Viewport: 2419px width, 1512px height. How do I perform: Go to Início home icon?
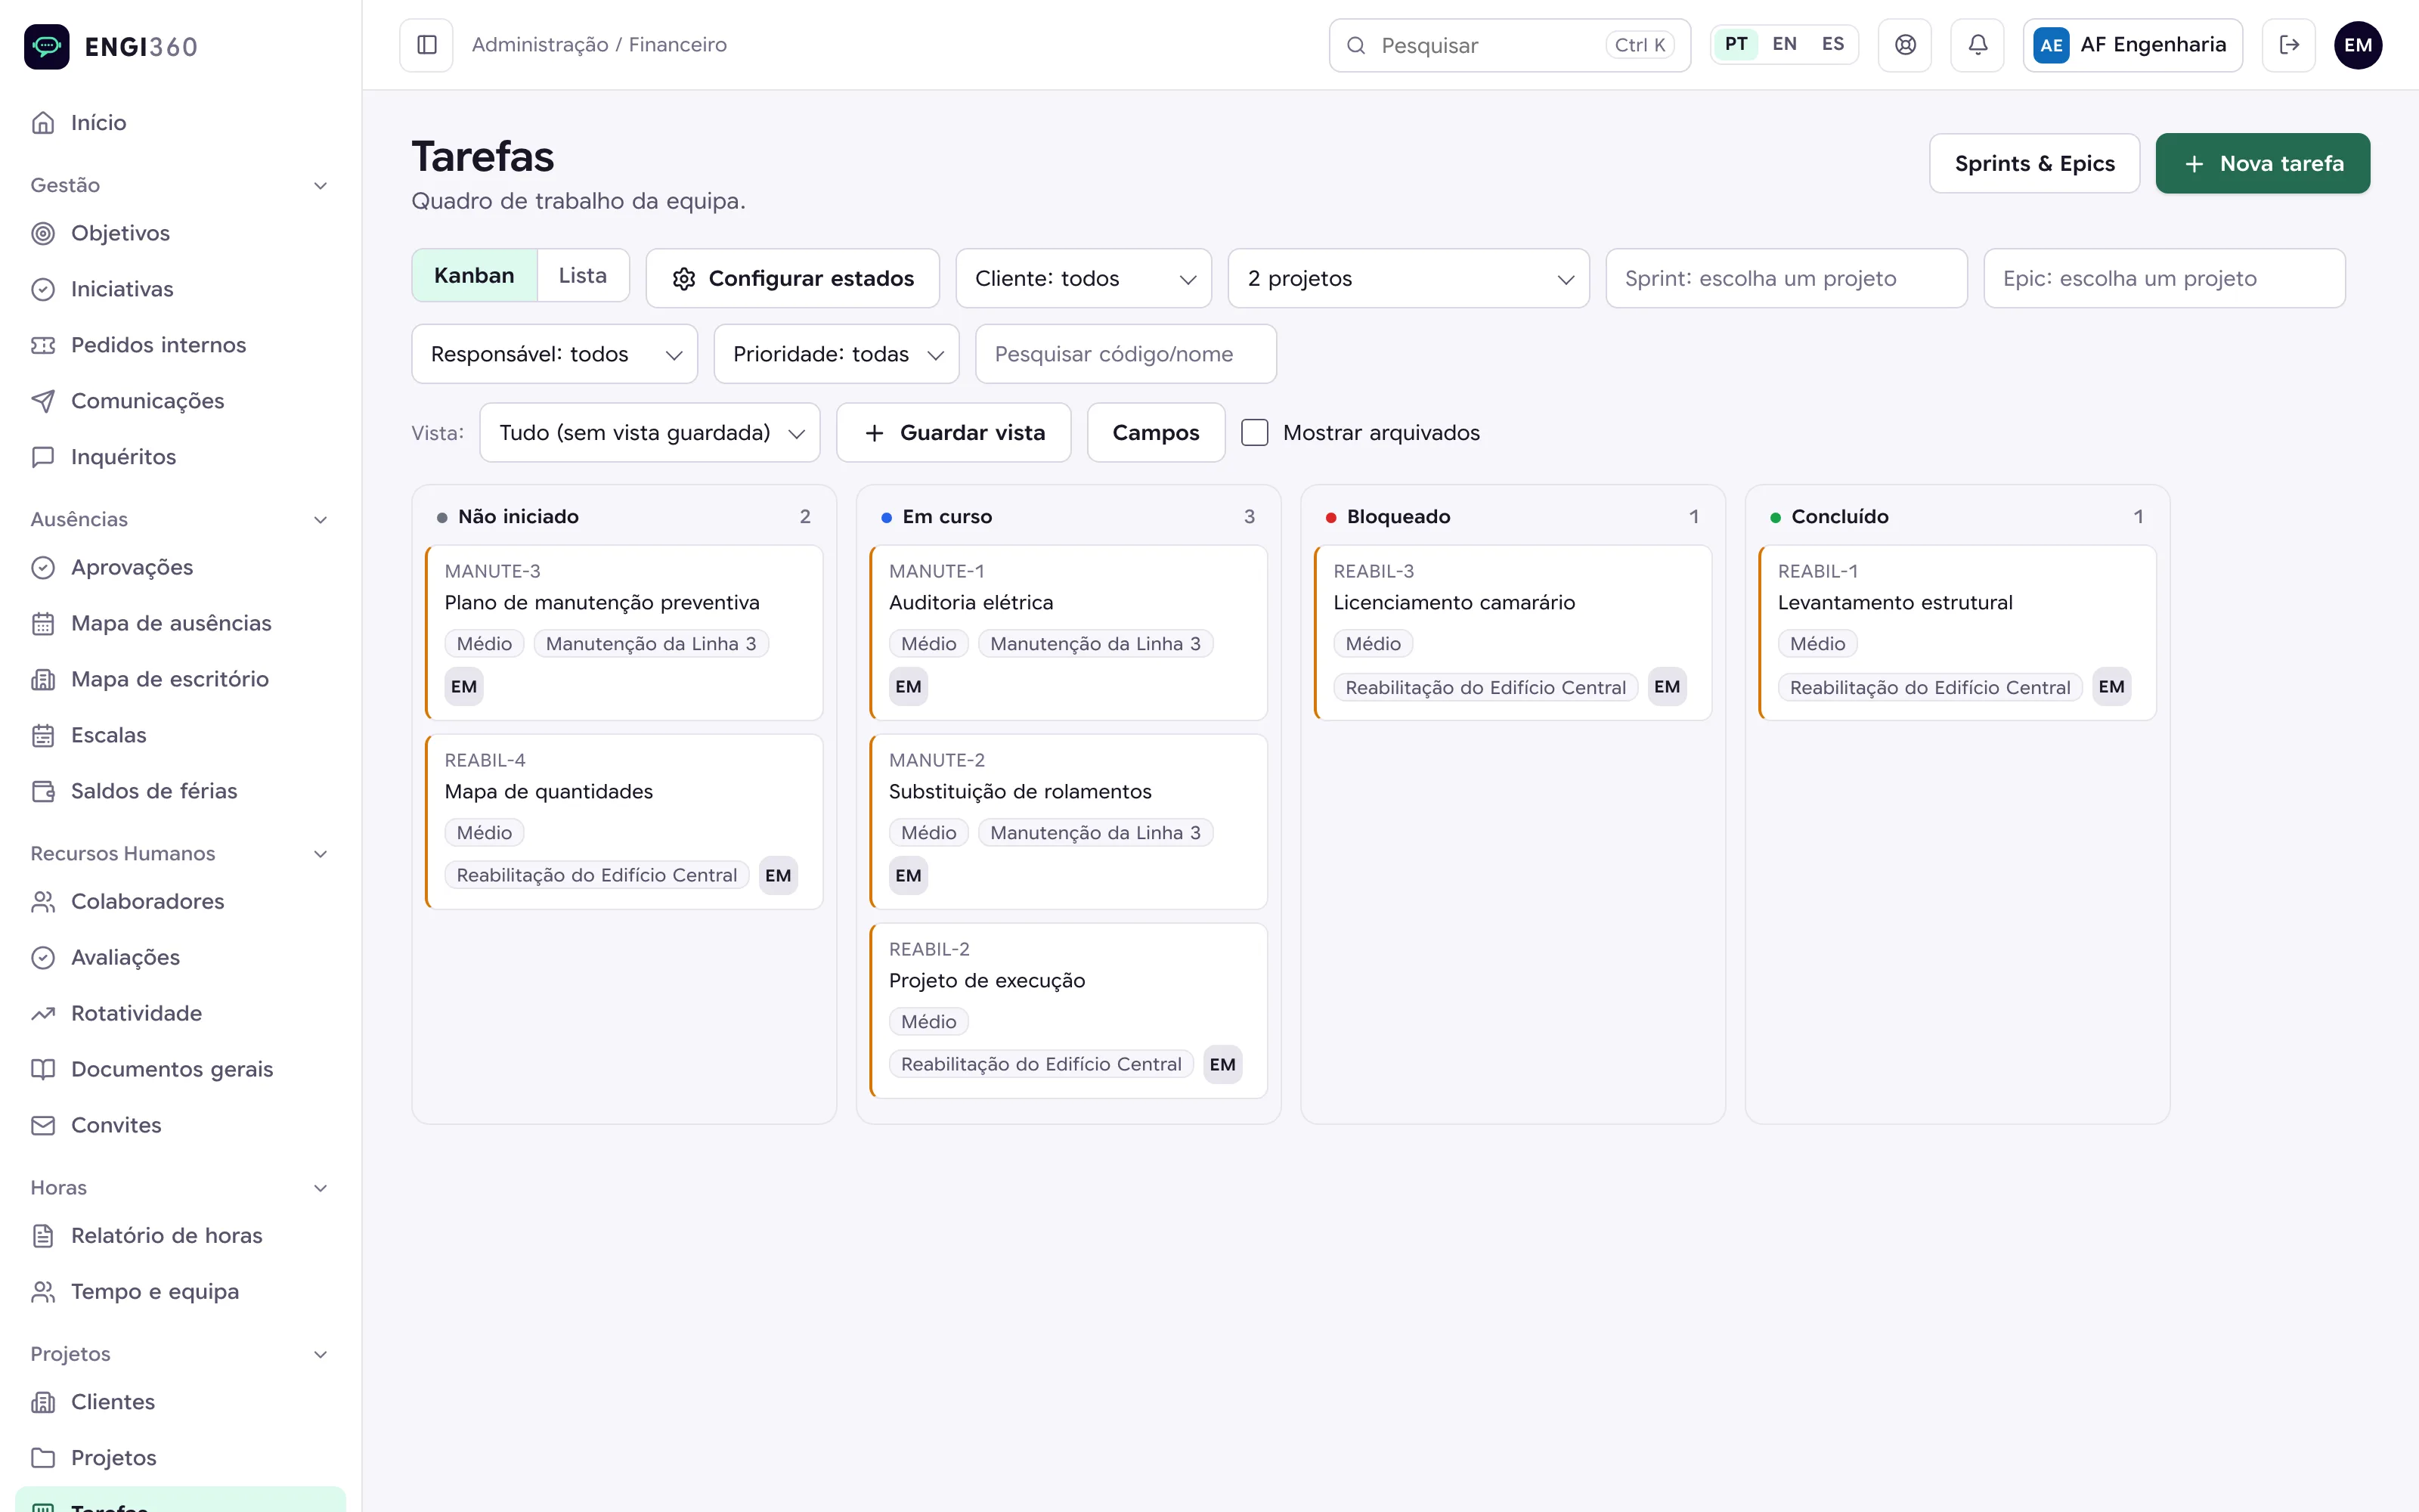[43, 123]
